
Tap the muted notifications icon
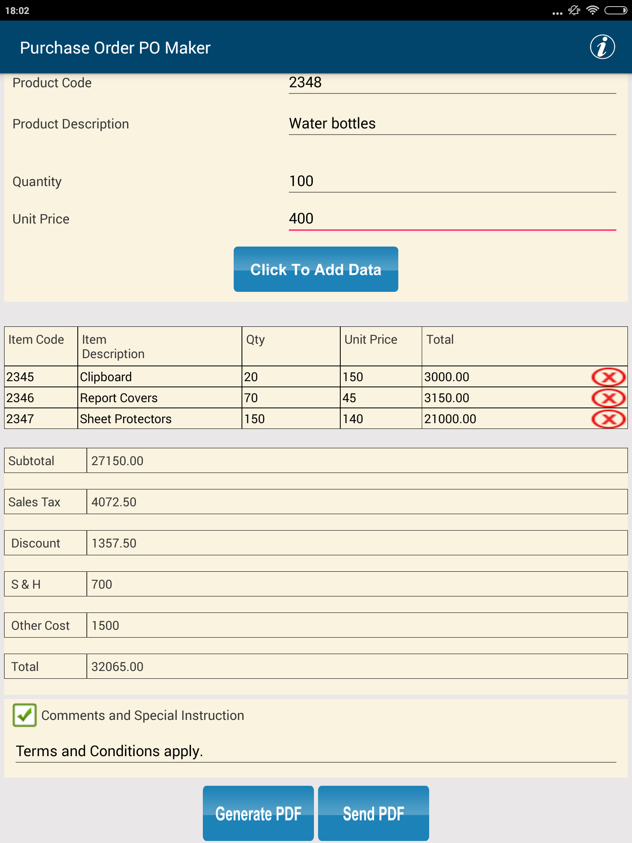[574, 10]
